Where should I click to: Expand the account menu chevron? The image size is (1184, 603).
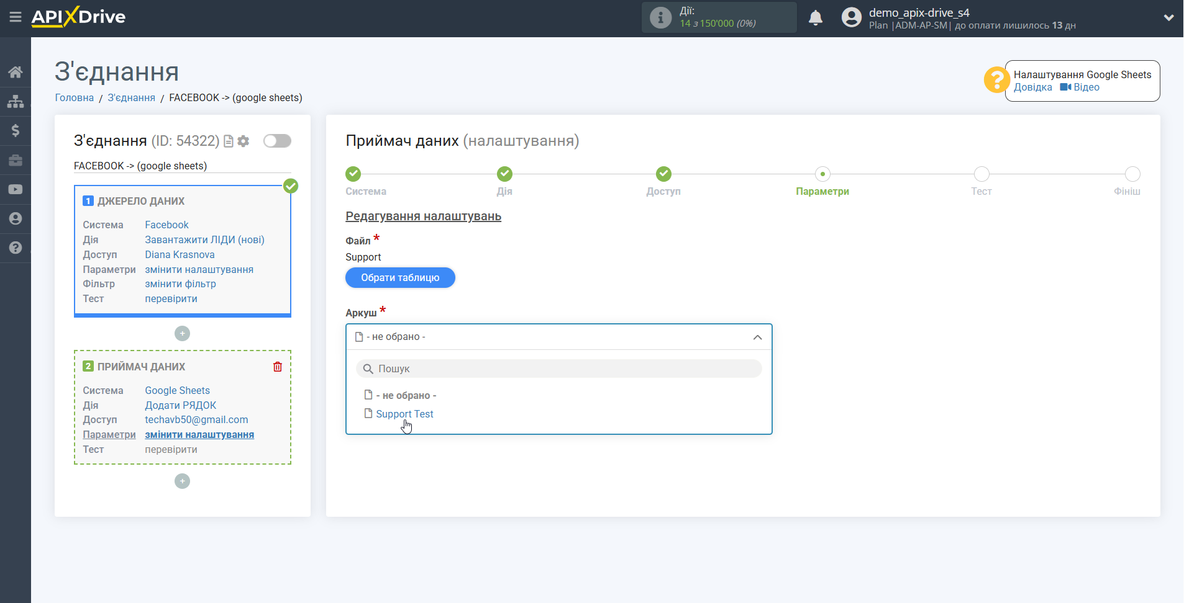coord(1168,18)
